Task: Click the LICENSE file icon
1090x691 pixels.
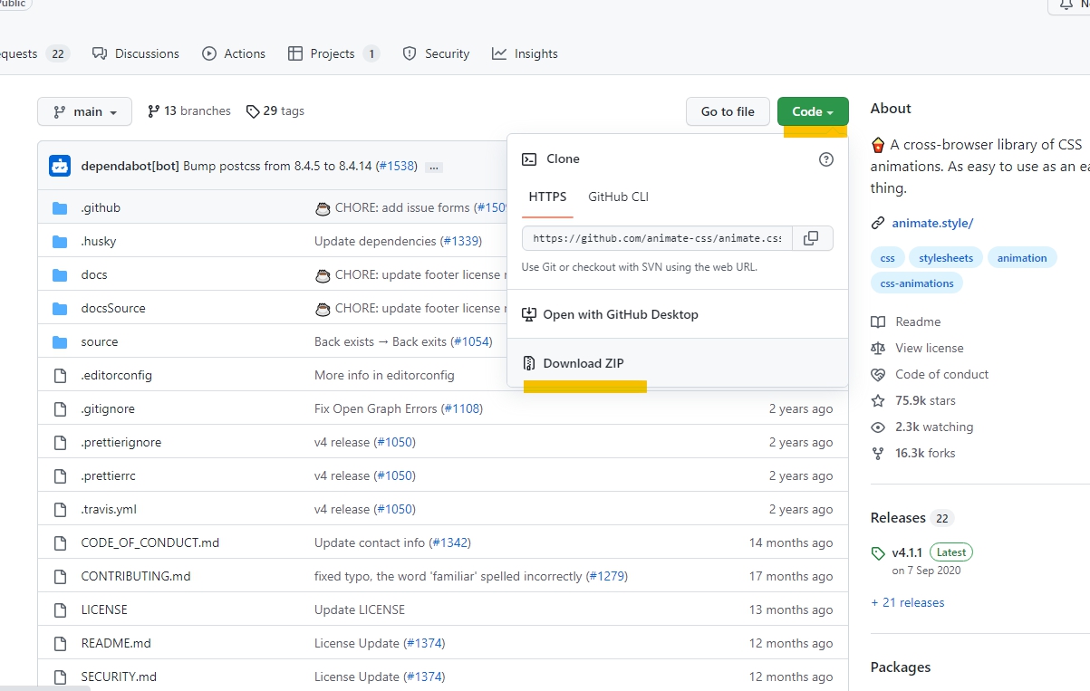Action: pos(60,609)
